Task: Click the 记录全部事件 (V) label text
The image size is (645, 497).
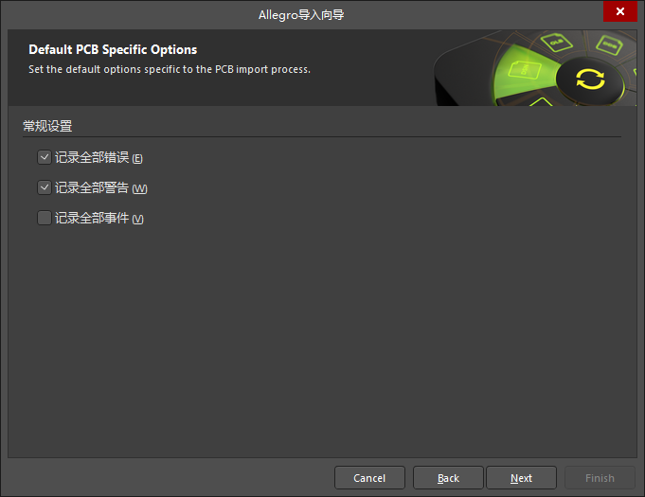Action: (x=99, y=219)
